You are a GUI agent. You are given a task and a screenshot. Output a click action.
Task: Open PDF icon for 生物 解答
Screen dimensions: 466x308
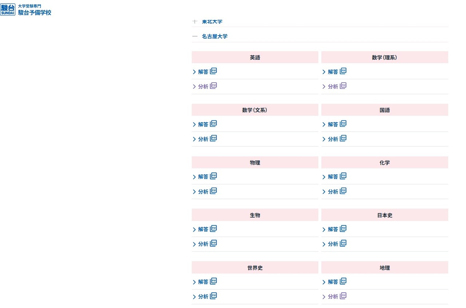point(213,229)
